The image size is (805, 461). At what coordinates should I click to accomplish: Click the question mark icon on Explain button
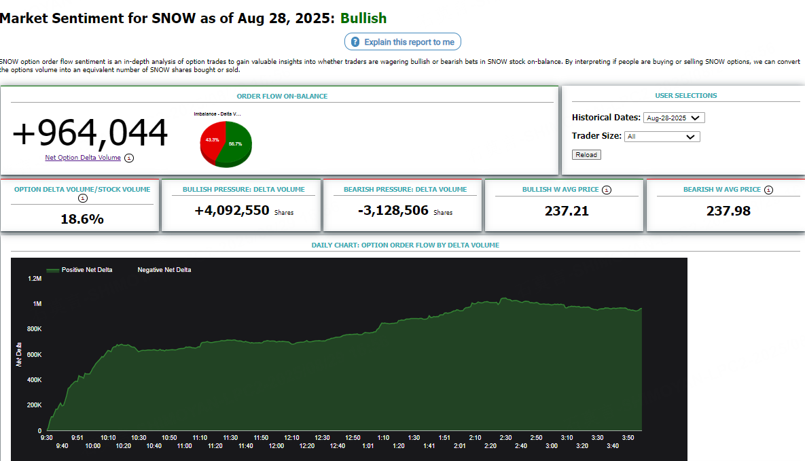tap(355, 42)
